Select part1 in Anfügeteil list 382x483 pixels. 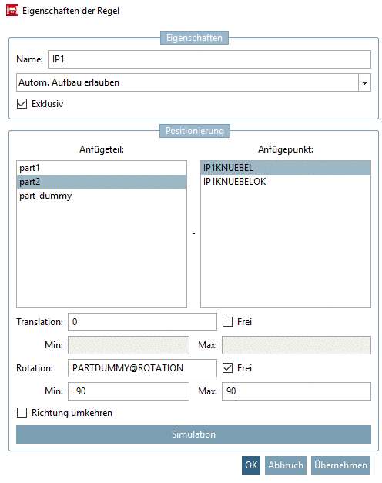tap(102, 168)
